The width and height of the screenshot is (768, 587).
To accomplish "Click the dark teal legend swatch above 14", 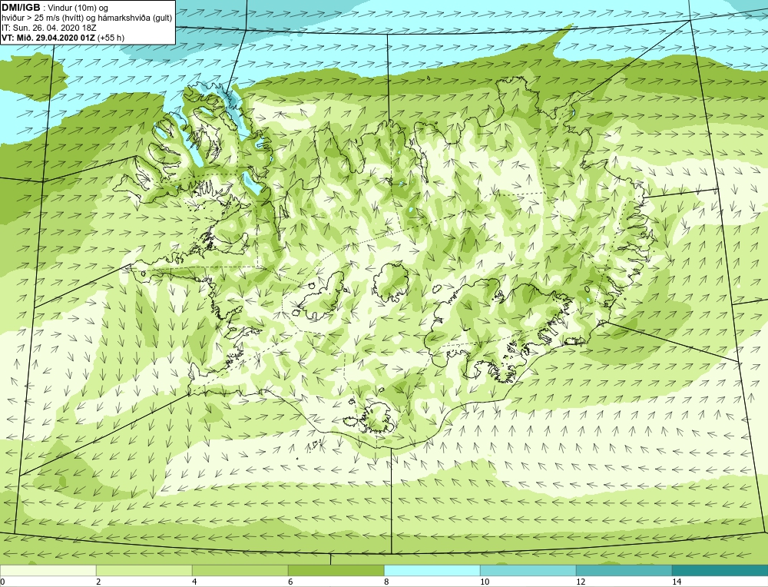I will (720, 570).
